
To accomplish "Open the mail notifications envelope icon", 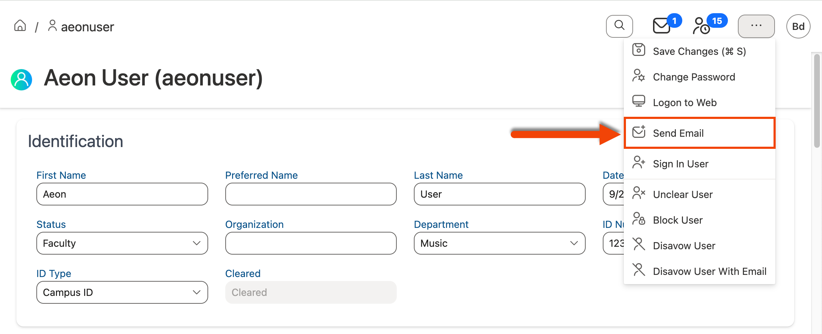I will (662, 26).
